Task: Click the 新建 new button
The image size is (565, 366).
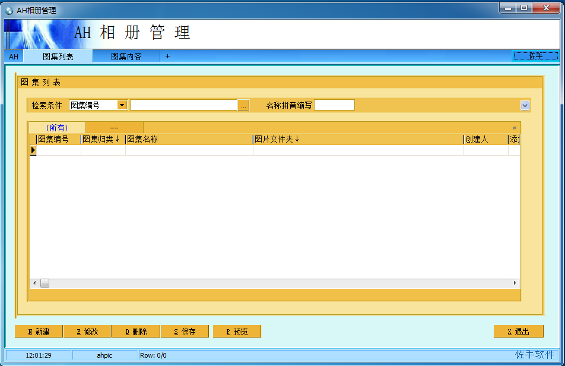Action: (x=39, y=332)
